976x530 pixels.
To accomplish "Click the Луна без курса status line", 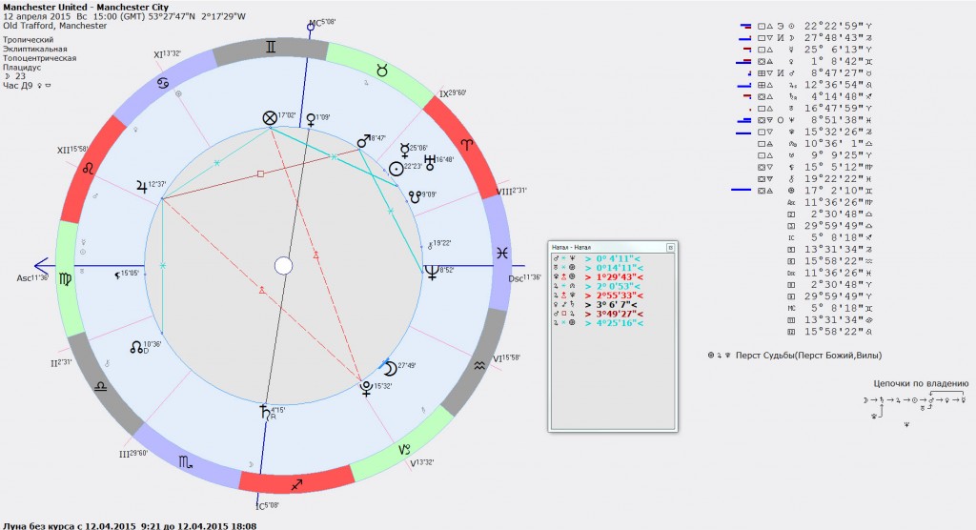I will pos(130,525).
